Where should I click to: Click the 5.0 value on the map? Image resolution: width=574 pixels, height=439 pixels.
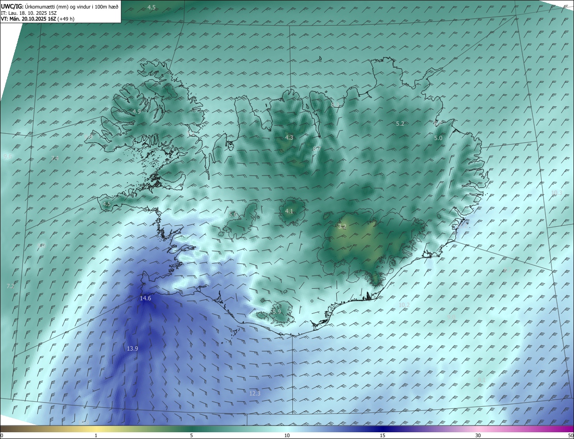click(438, 138)
